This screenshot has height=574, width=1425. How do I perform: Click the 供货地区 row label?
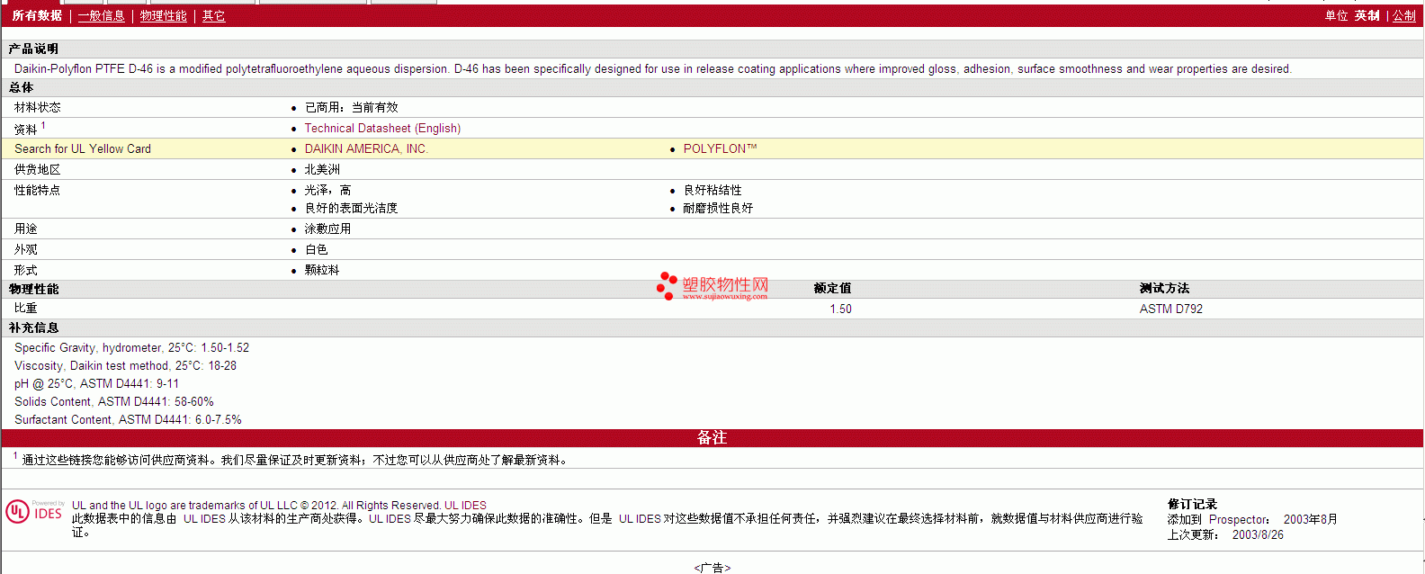coord(38,170)
